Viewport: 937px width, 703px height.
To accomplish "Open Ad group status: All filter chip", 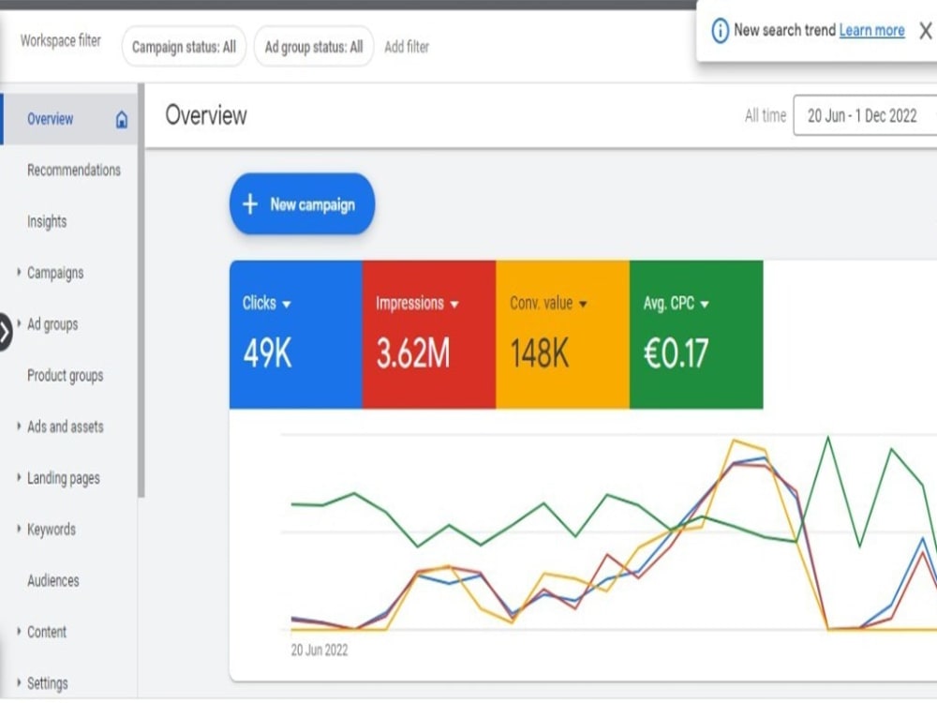I will (x=314, y=47).
